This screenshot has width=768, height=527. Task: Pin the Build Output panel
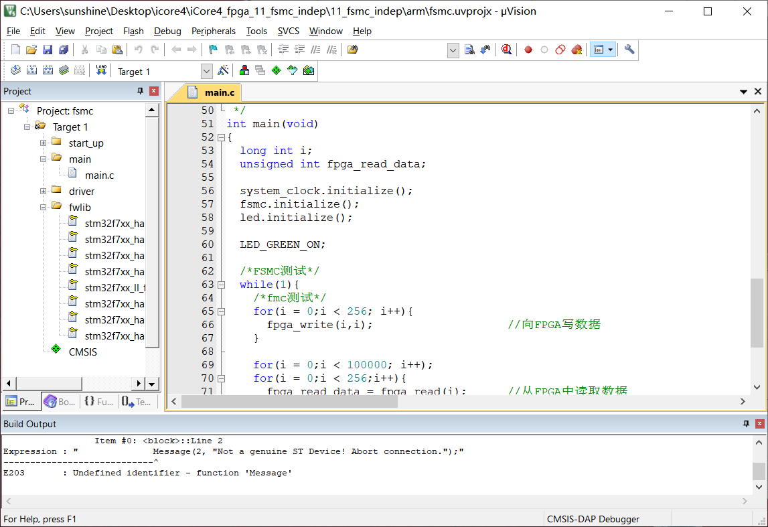[x=747, y=424]
